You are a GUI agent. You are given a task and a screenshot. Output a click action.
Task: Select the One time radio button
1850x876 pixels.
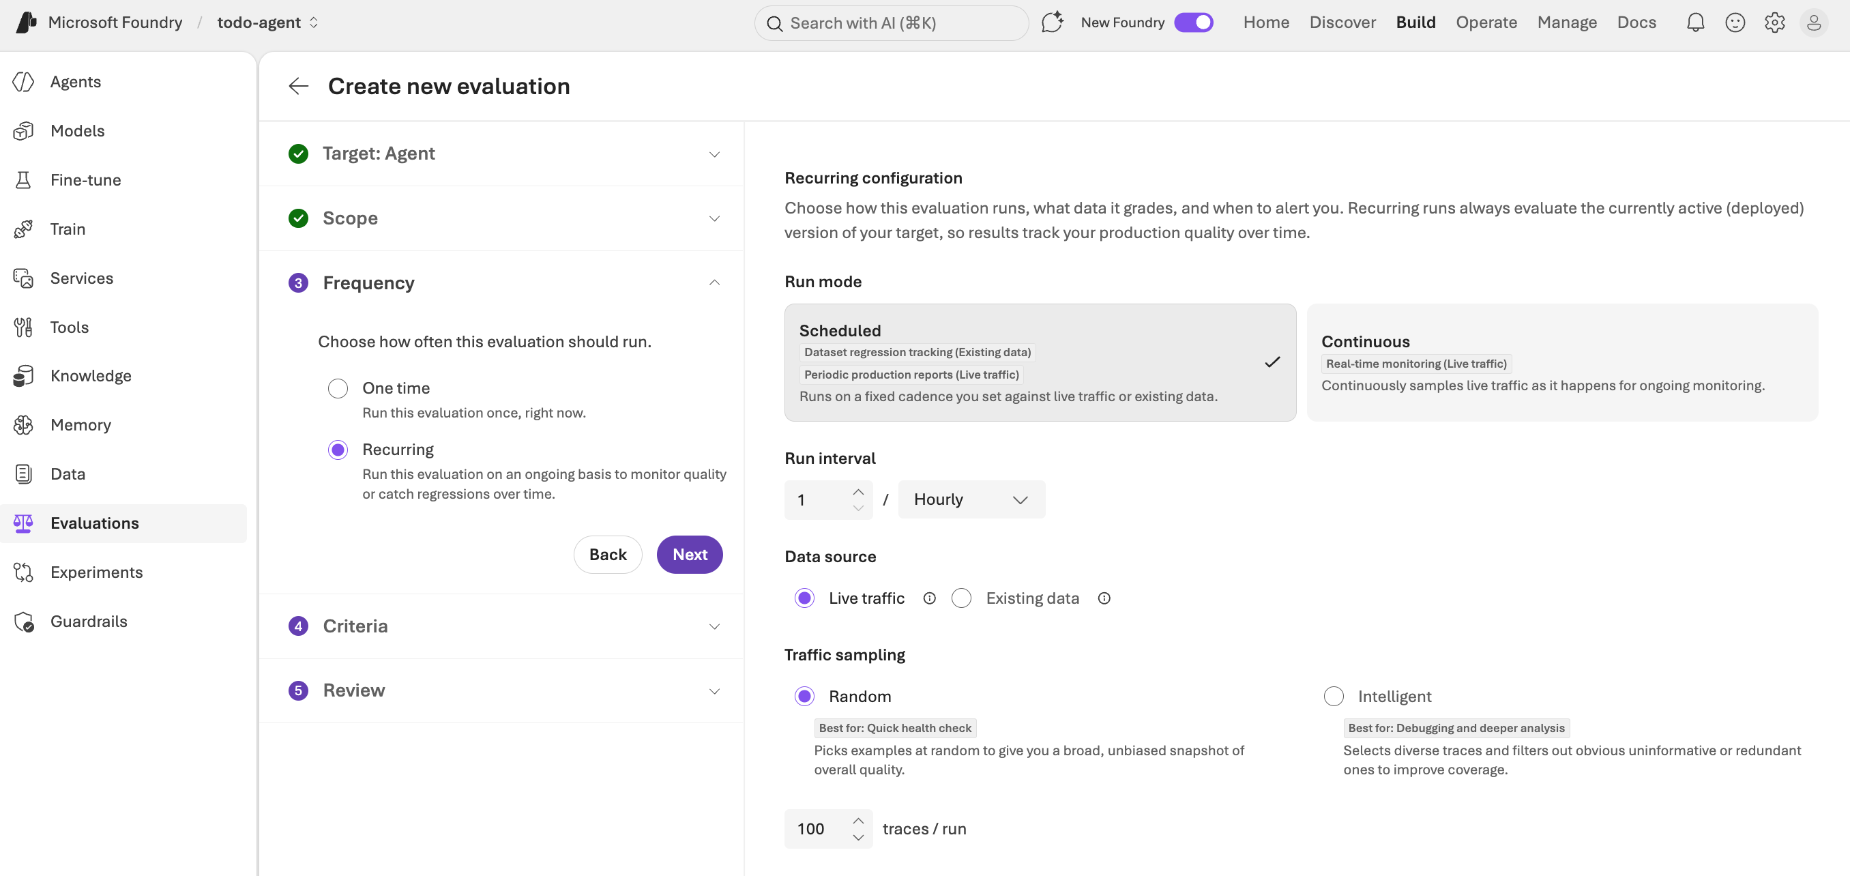tap(338, 388)
